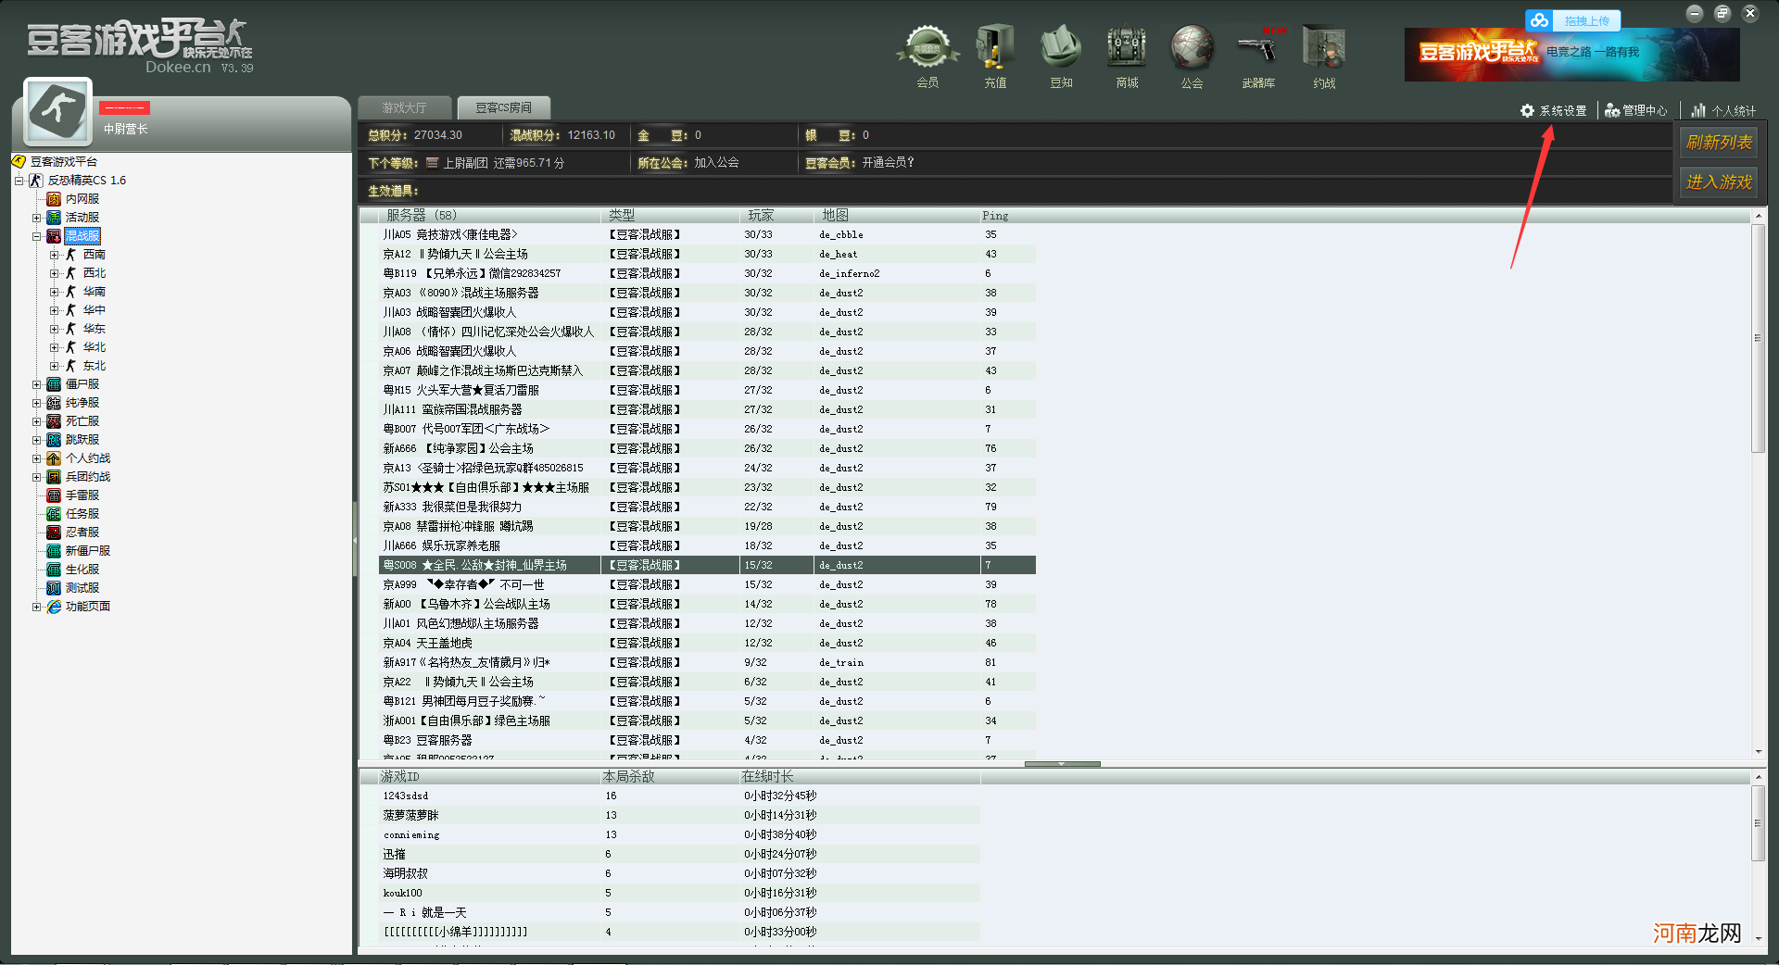Click the 刷新列表 button
The width and height of the screenshot is (1779, 965).
pyautogui.click(x=1719, y=143)
